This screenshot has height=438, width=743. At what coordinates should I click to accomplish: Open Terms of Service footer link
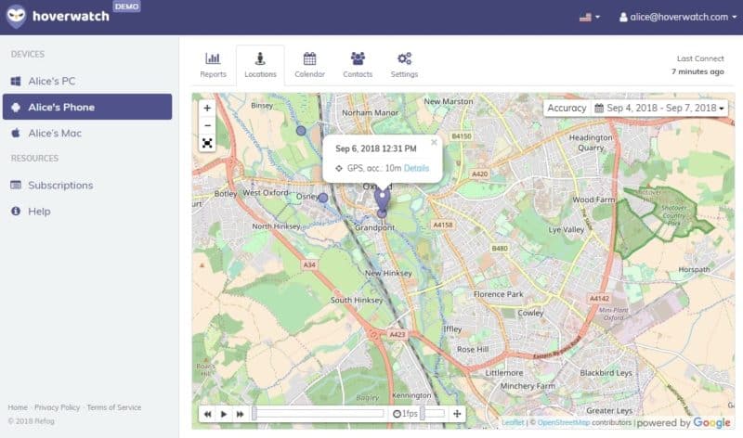coord(113,407)
